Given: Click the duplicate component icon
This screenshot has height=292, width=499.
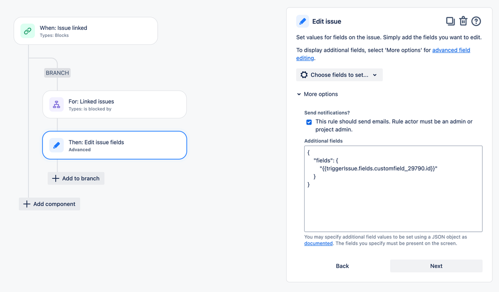Looking at the screenshot, I should (450, 21).
